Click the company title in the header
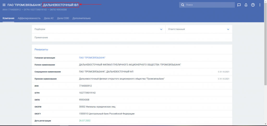The image size is (267, 126). pos(43,5)
